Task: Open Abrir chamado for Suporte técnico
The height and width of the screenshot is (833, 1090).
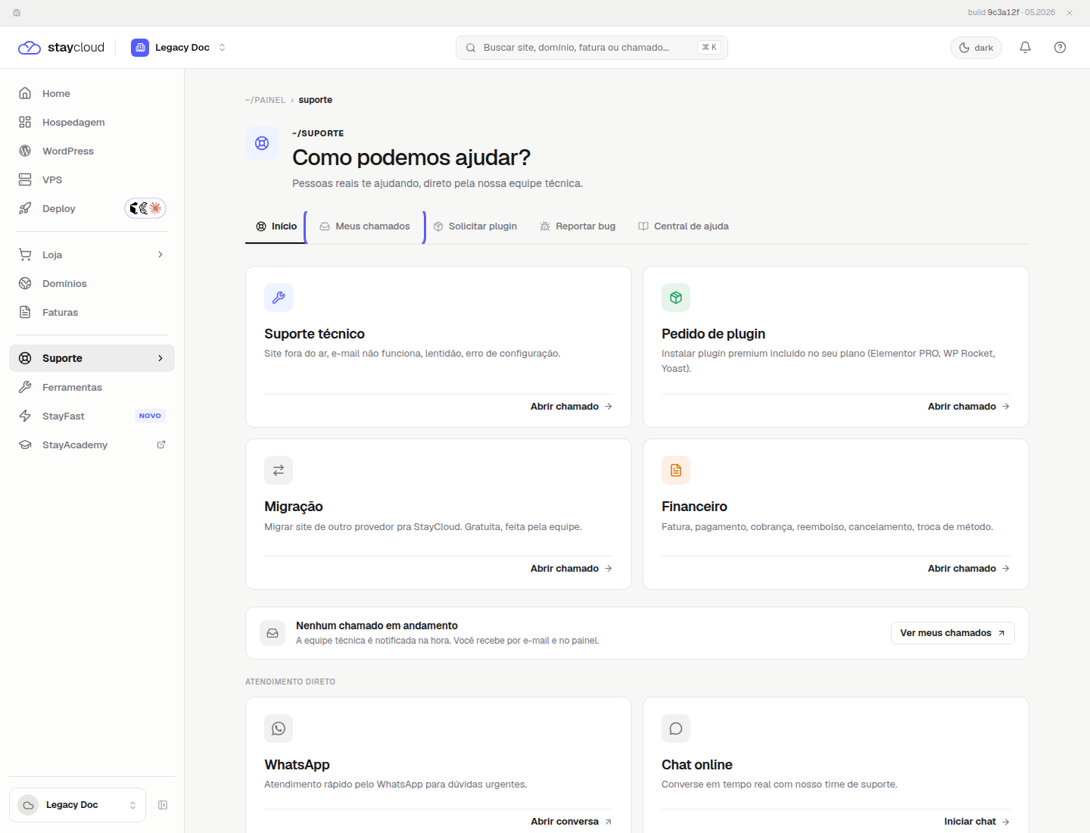Action: pos(571,407)
